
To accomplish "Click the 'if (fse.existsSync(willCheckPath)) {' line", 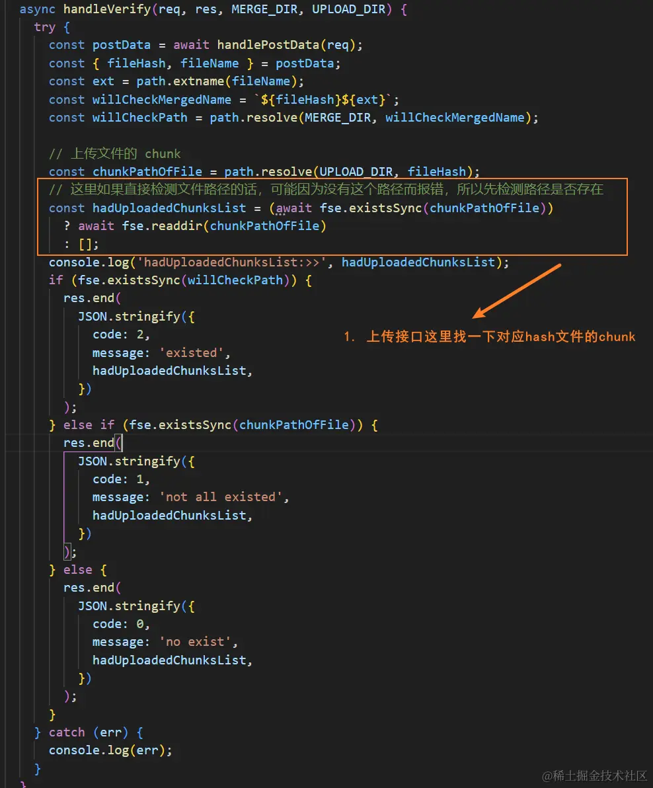I will (x=180, y=280).
